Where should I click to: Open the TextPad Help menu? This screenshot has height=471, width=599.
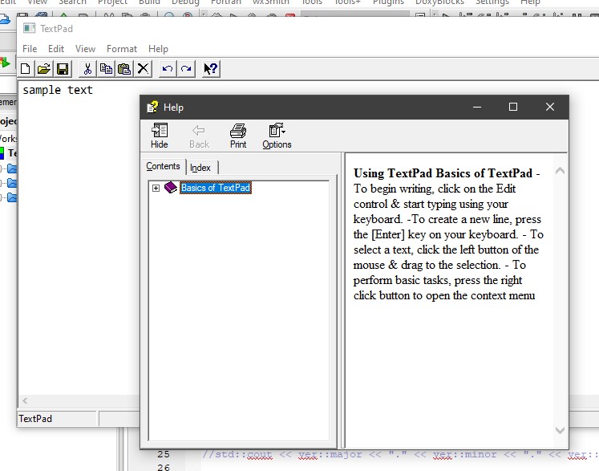pos(158,49)
